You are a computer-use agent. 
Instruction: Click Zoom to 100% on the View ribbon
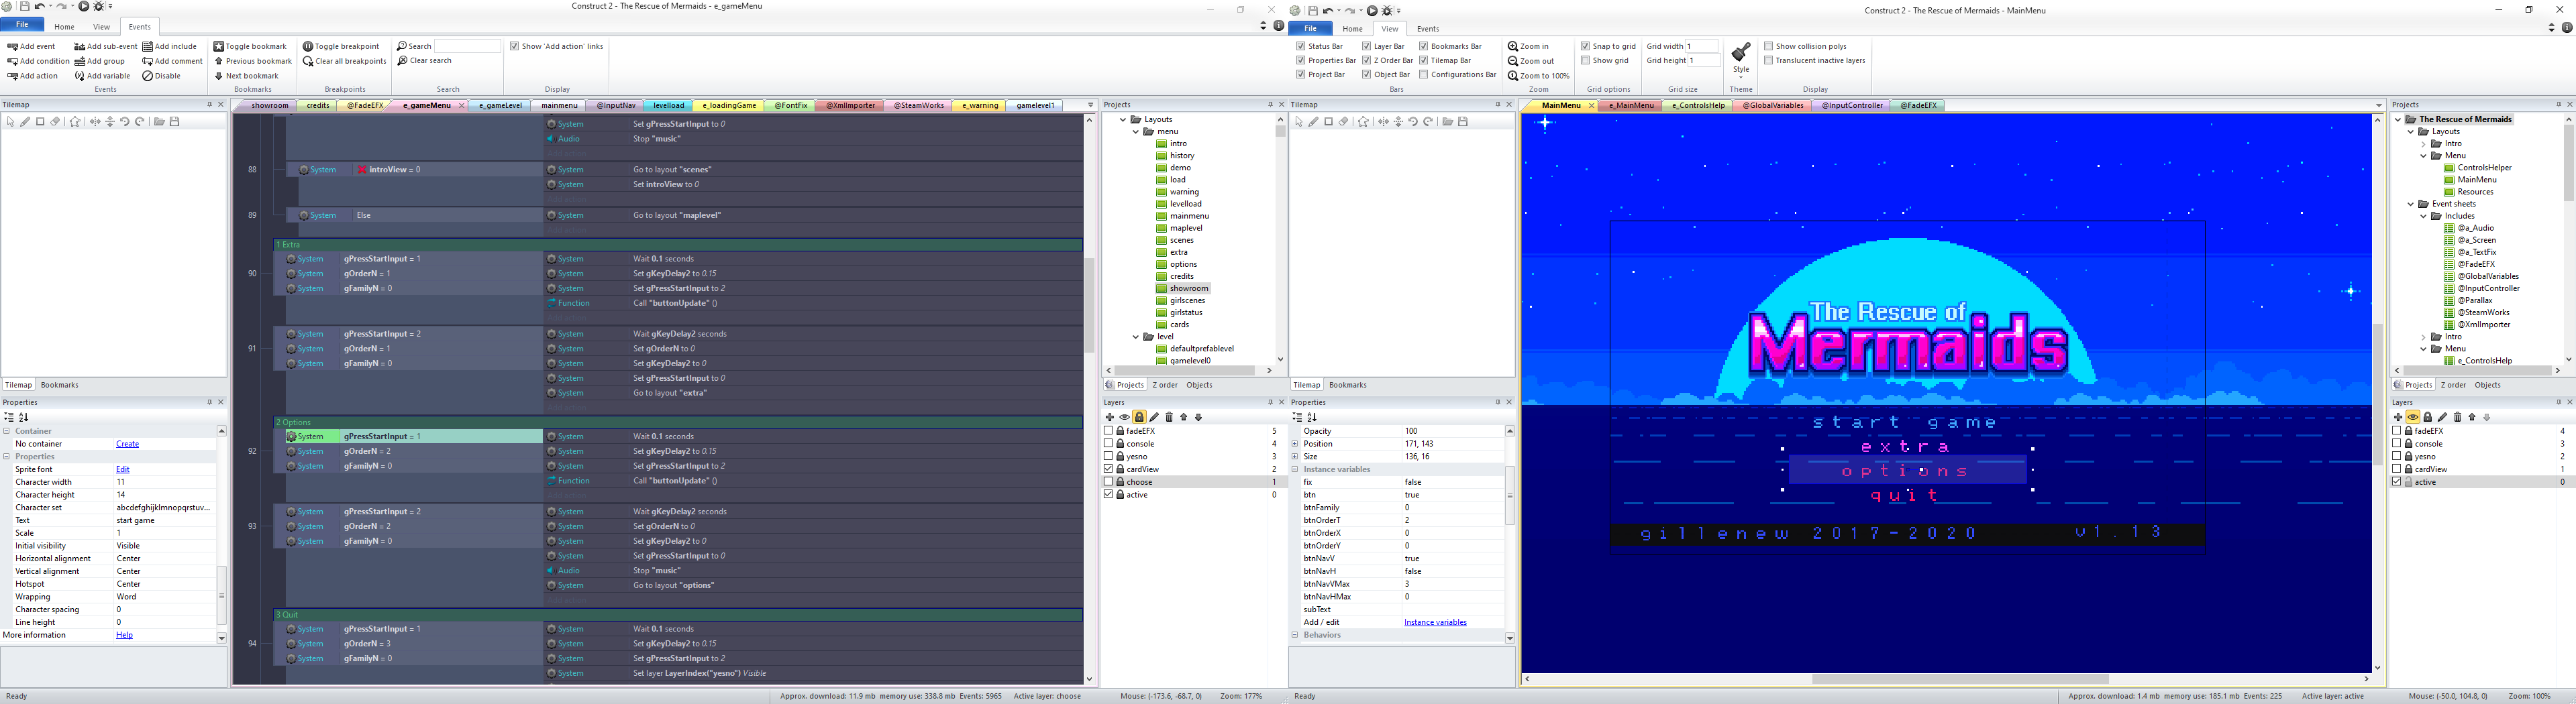(x=1538, y=76)
